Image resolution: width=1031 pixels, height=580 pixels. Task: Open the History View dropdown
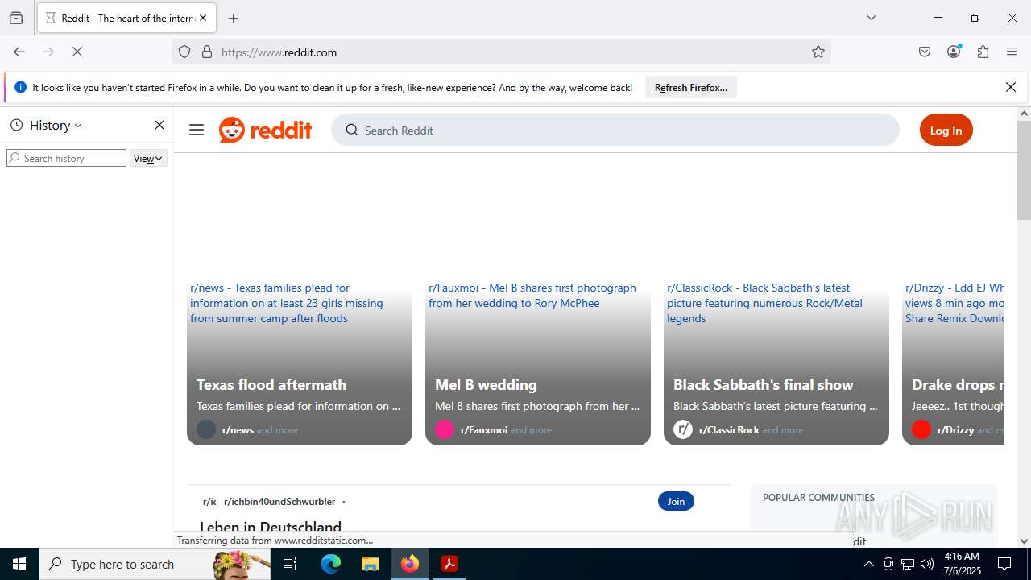[148, 158]
